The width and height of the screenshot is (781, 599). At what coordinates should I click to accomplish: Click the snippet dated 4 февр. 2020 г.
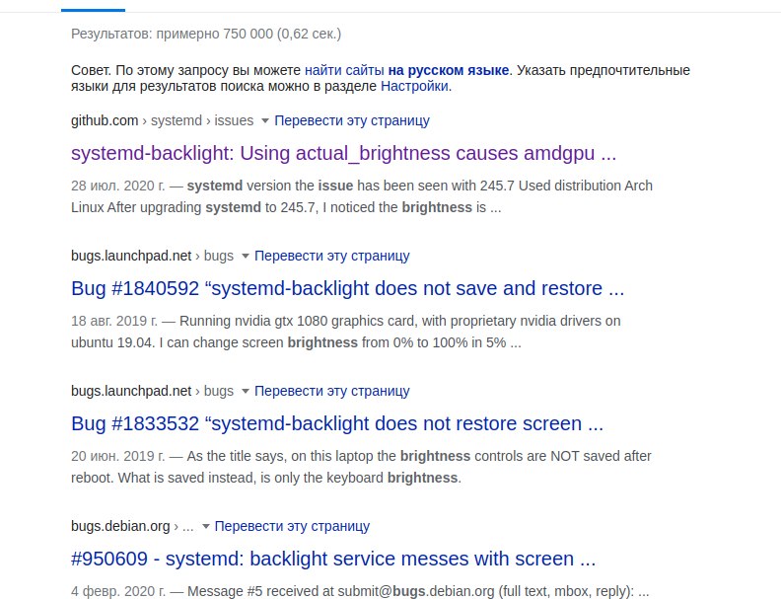(360, 591)
